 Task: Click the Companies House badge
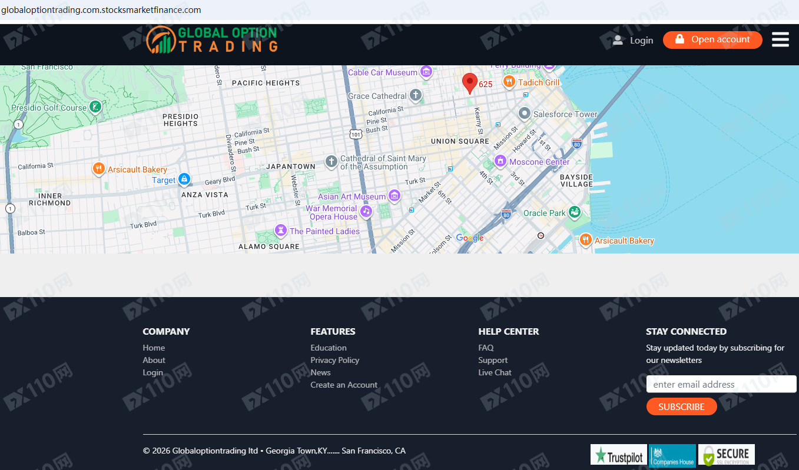pos(672,455)
